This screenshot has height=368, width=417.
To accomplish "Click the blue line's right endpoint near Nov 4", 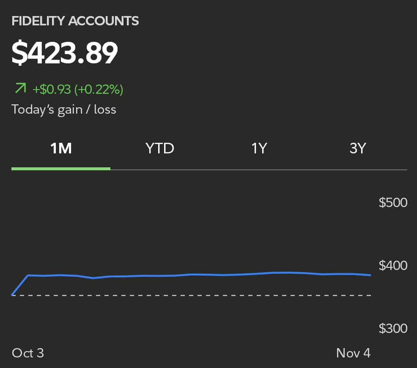I will (x=370, y=275).
